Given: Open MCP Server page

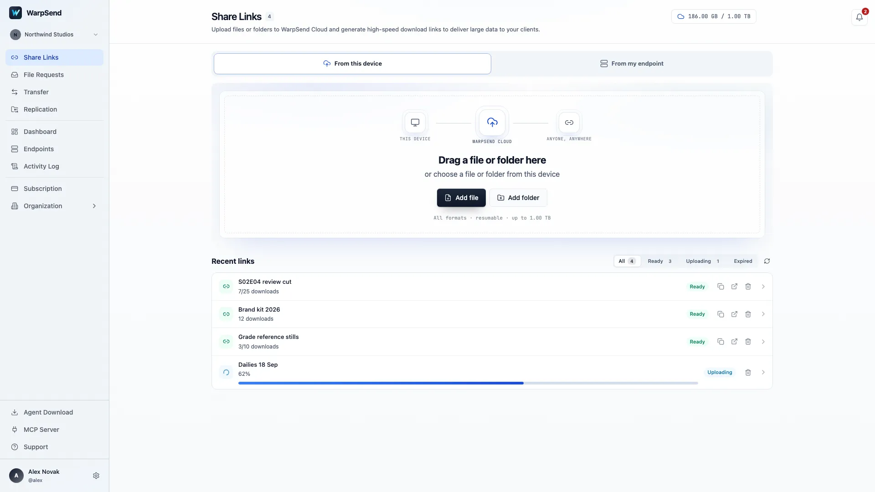Looking at the screenshot, I should (x=54, y=430).
